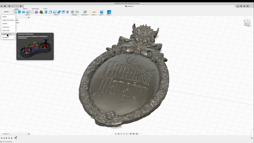The height and width of the screenshot is (143, 254).
Task: Select the Move/Copy tool
Action: click(x=68, y=12)
